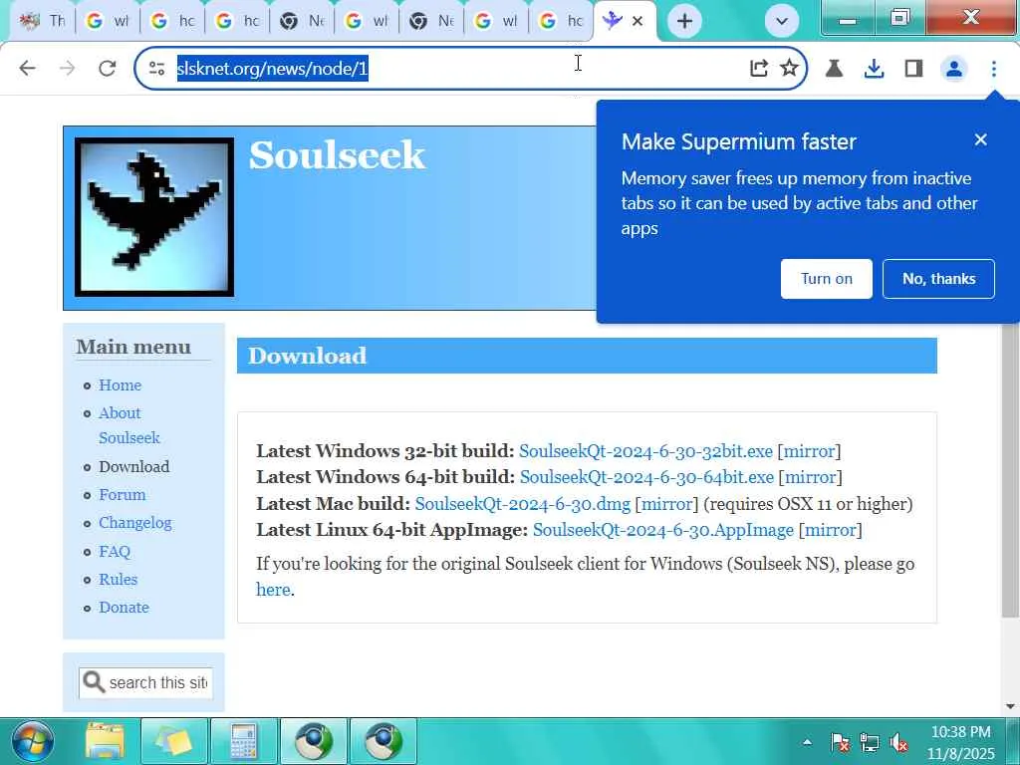
Task: Switch to the first browser tab
Action: point(42,21)
